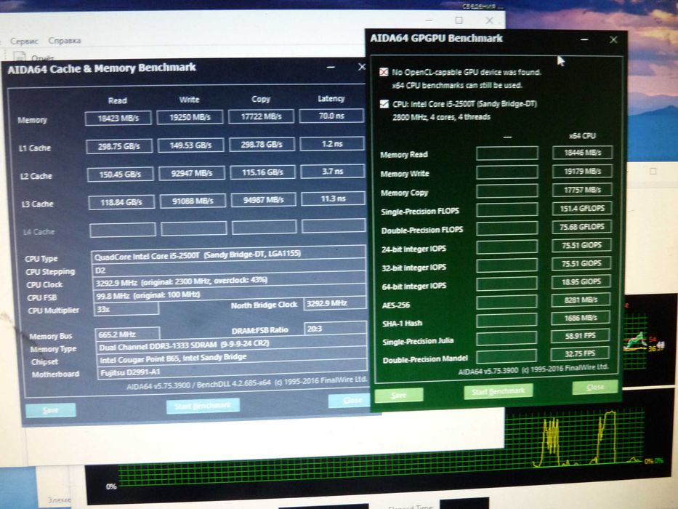Click the Memory Bus value 665.2 MHz
The image size is (678, 509).
click(x=128, y=334)
